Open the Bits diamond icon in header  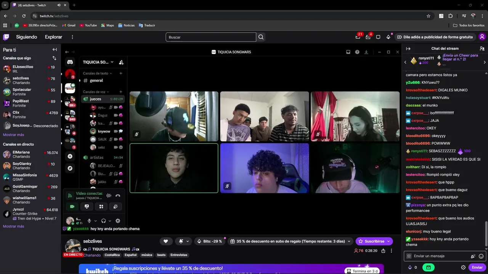(388, 37)
